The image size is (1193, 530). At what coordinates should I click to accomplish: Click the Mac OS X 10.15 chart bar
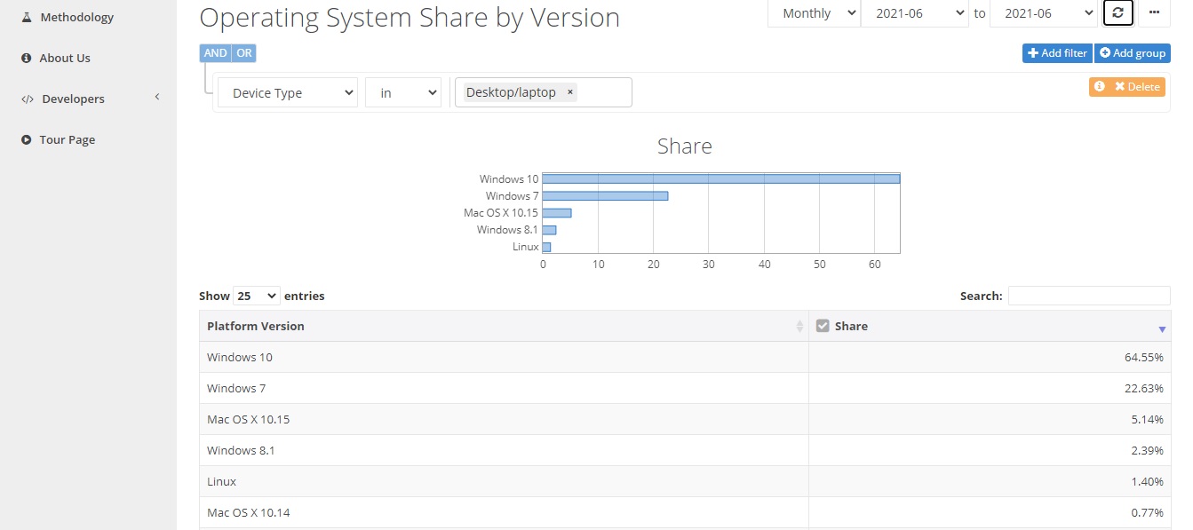[557, 213]
